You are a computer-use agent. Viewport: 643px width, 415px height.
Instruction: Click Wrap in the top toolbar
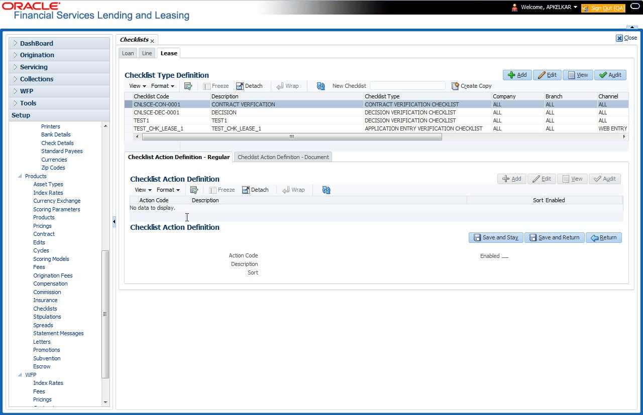pyautogui.click(x=287, y=86)
